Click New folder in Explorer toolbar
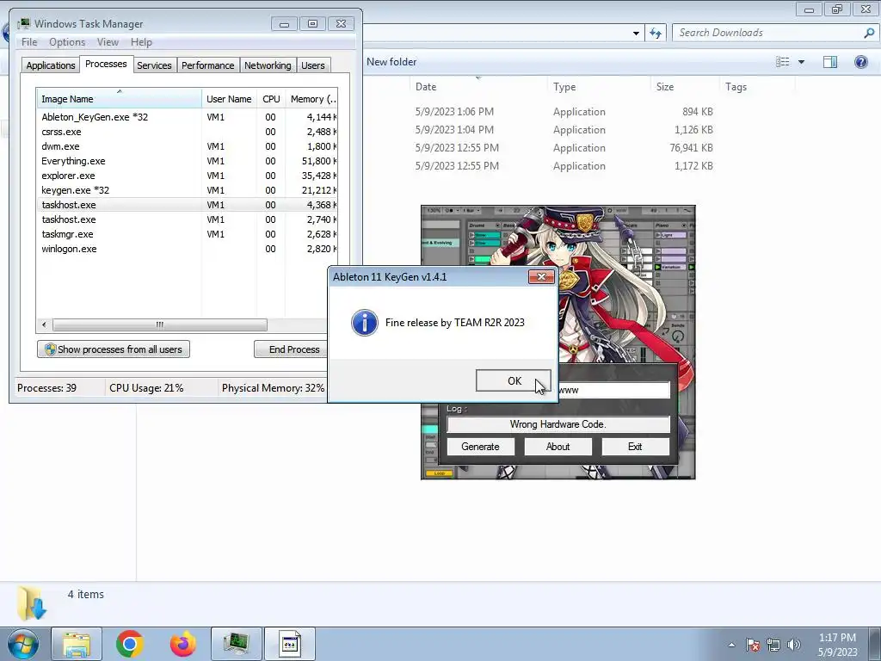 point(391,62)
